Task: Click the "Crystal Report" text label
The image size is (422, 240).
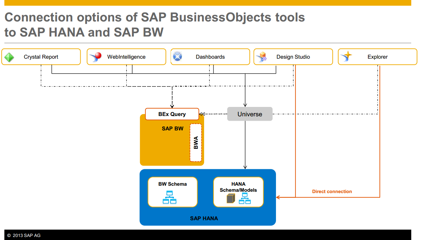Action: pos(41,57)
